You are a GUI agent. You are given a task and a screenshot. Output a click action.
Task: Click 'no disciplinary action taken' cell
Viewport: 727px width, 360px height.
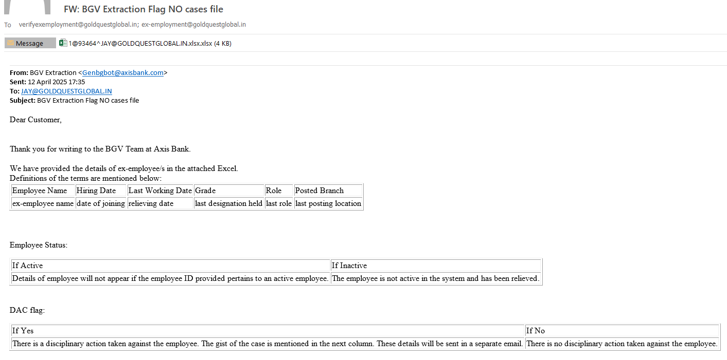tap(622, 344)
